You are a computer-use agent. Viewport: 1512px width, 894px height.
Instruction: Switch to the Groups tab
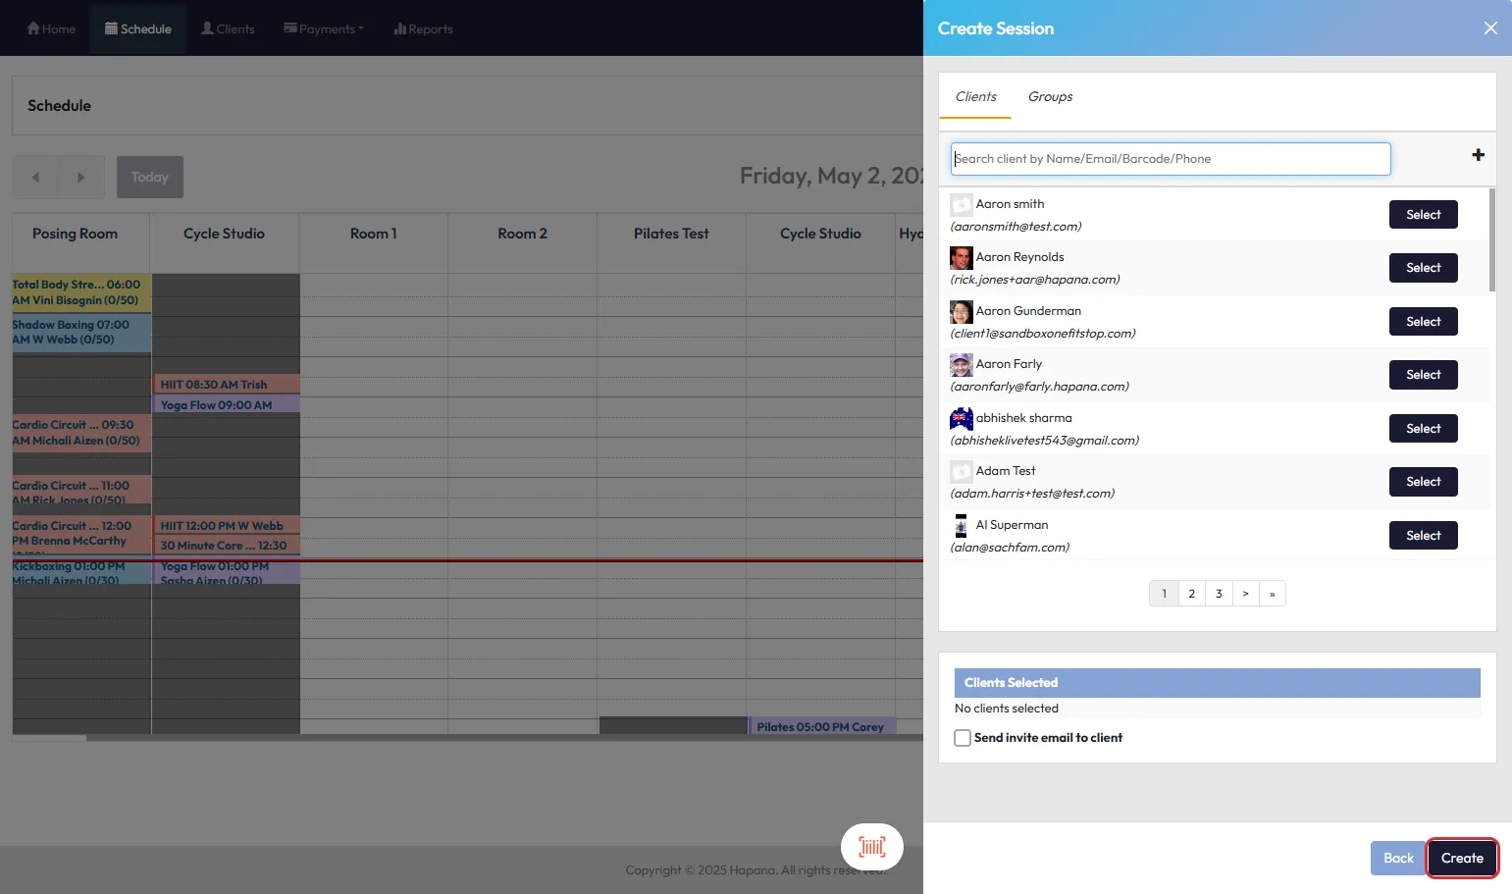1049,96
